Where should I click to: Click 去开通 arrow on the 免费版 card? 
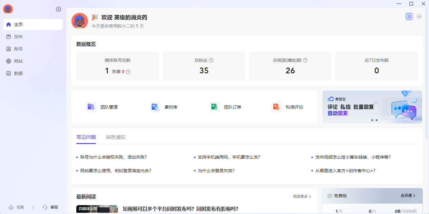pyautogui.click(x=408, y=196)
